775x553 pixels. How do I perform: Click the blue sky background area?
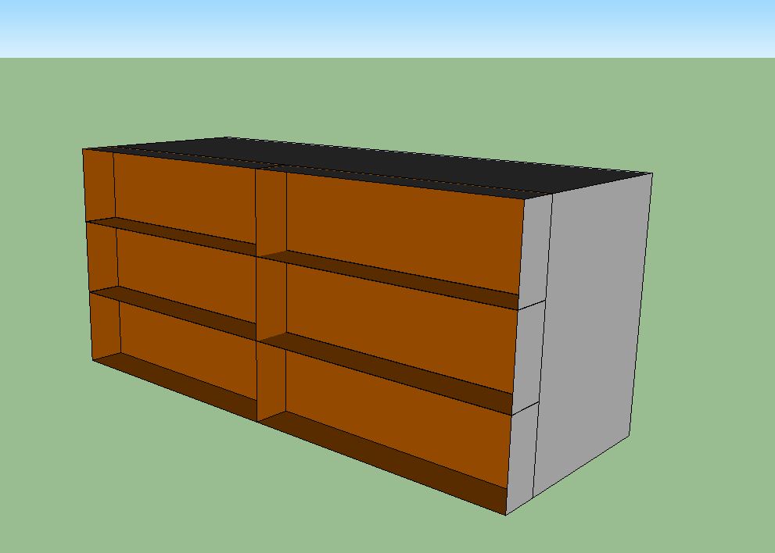pyautogui.click(x=391, y=27)
